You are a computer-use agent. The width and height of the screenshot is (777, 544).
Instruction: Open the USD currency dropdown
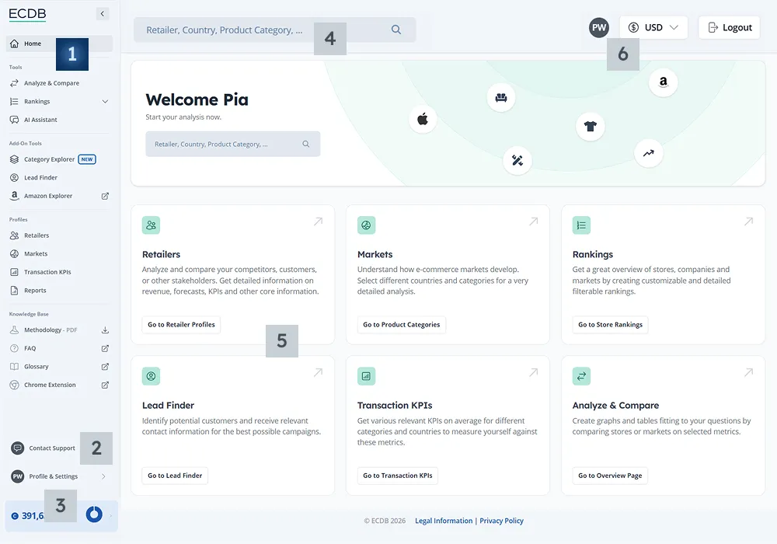pyautogui.click(x=653, y=27)
